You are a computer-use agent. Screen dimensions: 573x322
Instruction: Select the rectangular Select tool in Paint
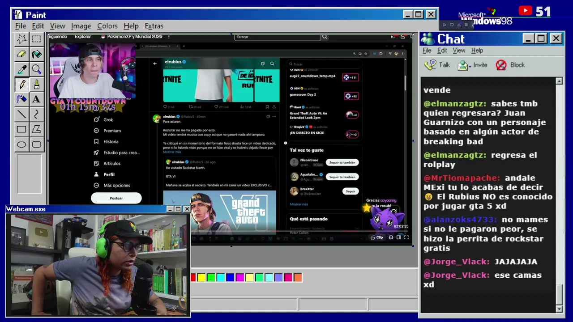[36, 39]
